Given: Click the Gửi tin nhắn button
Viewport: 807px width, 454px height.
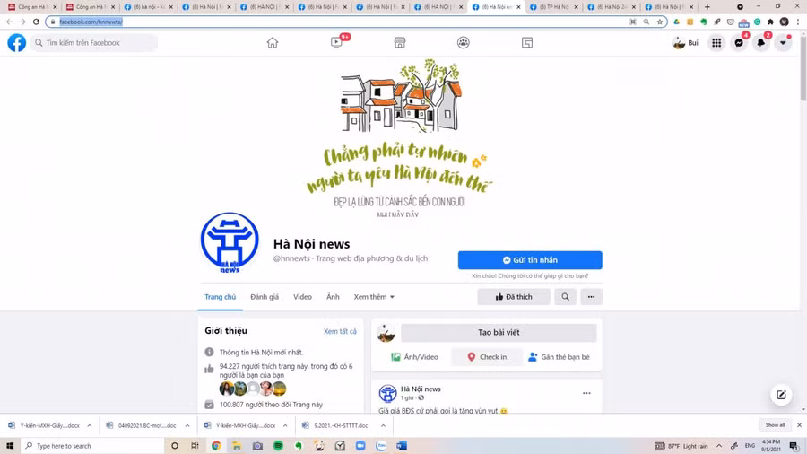Looking at the screenshot, I should pyautogui.click(x=530, y=260).
